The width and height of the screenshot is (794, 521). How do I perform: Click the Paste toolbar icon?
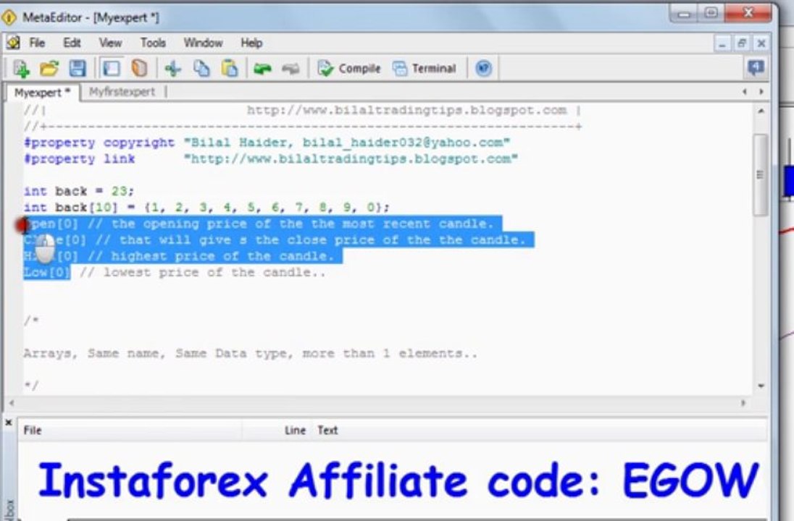230,68
